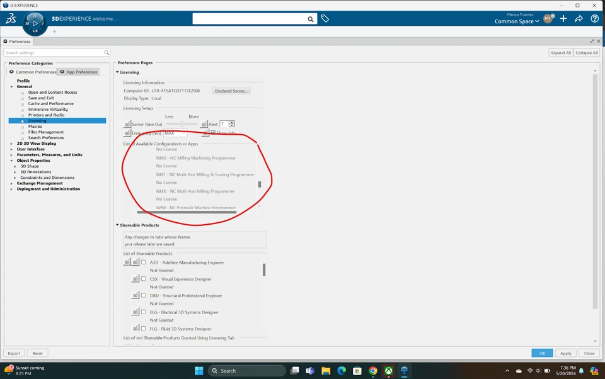Select Macros in the preference tree

coord(35,126)
